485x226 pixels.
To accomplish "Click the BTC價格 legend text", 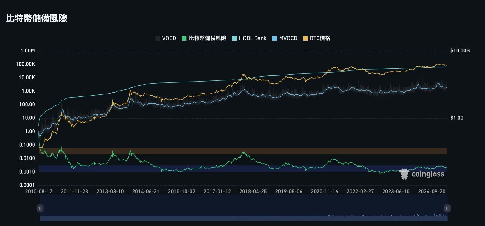I will 320,38.
